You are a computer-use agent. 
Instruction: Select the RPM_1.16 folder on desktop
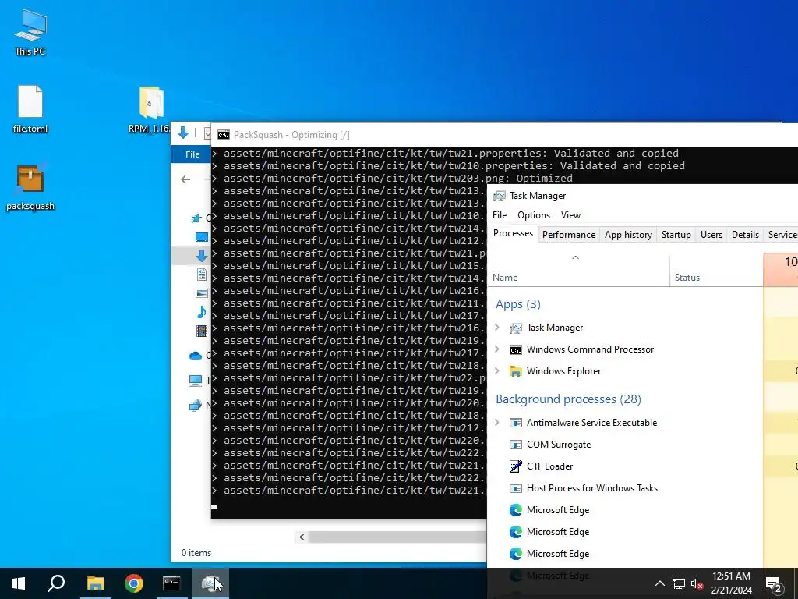click(x=150, y=109)
